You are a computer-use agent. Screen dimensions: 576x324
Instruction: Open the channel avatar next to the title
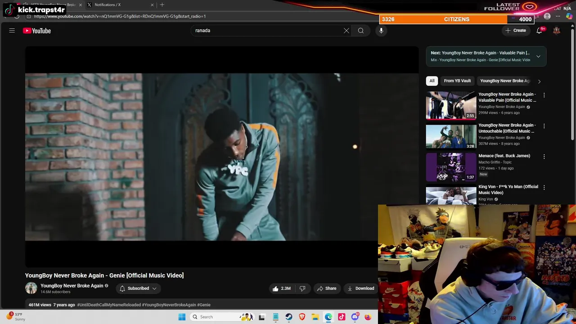(31, 288)
